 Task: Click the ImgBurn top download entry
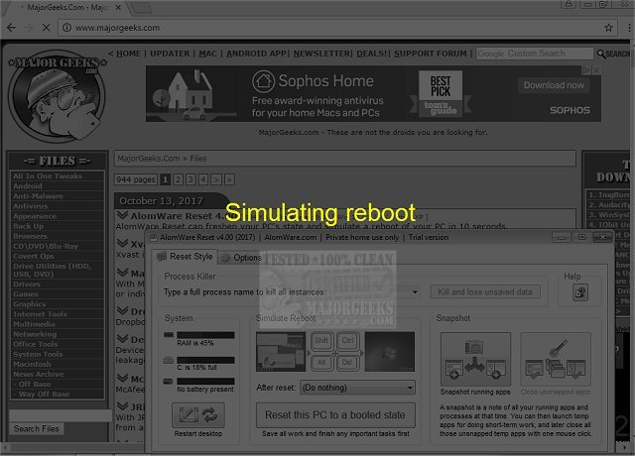click(608, 194)
